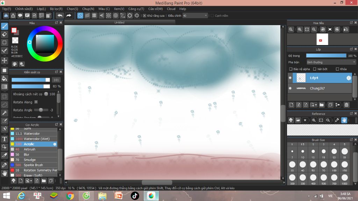Open add-brush dropdown arrow in brush panel
This screenshot has height=201, width=358.
coord(31,181)
